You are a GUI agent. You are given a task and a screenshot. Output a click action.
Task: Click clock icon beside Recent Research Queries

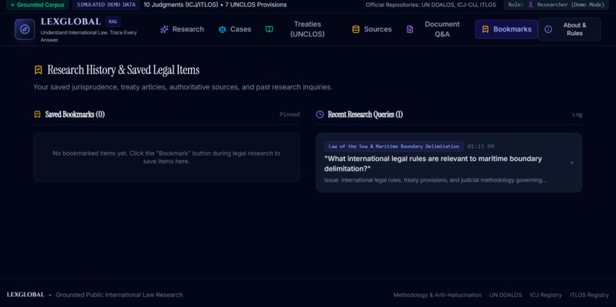pos(320,115)
